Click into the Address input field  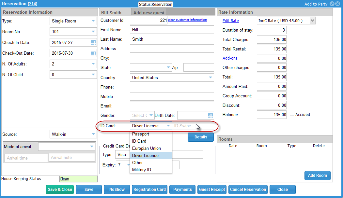coord(172,49)
